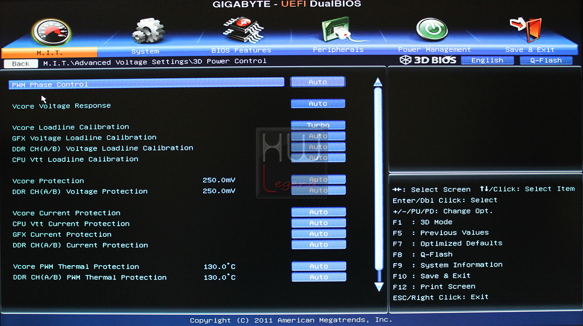Click 130.0°C beside DDR CH(A/B) PWM Thermal Protection
This screenshot has height=326, width=583.
[x=220, y=277]
